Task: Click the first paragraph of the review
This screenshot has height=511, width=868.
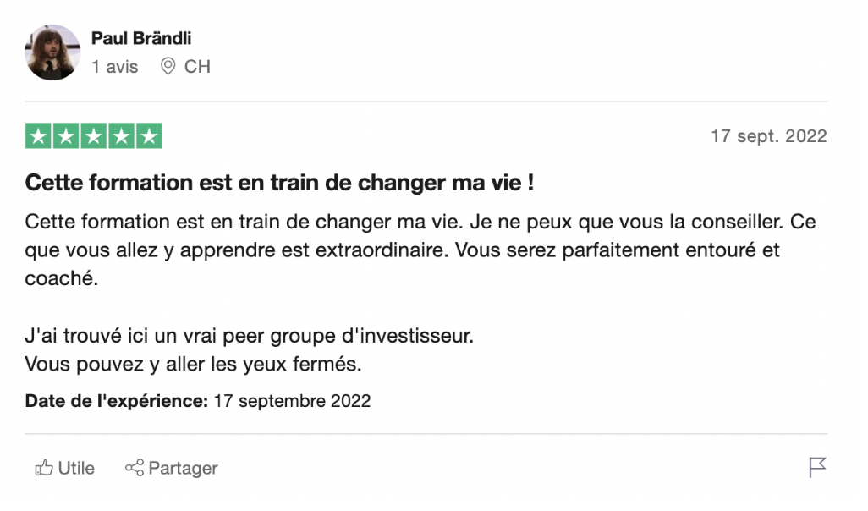Action: tap(420, 250)
